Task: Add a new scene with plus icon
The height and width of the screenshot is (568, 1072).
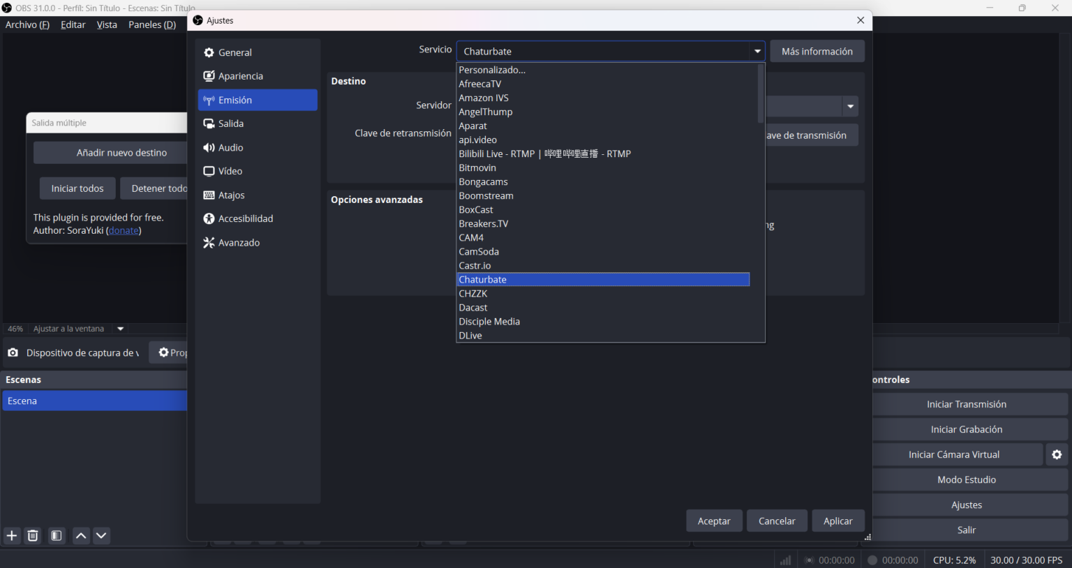Action: tap(12, 536)
